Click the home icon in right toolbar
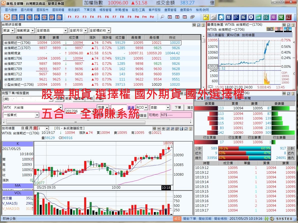 pyautogui.click(x=221, y=17)
